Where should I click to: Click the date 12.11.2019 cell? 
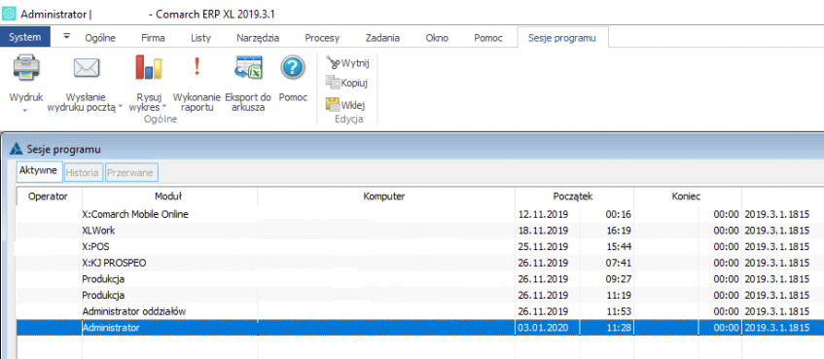tap(548, 214)
